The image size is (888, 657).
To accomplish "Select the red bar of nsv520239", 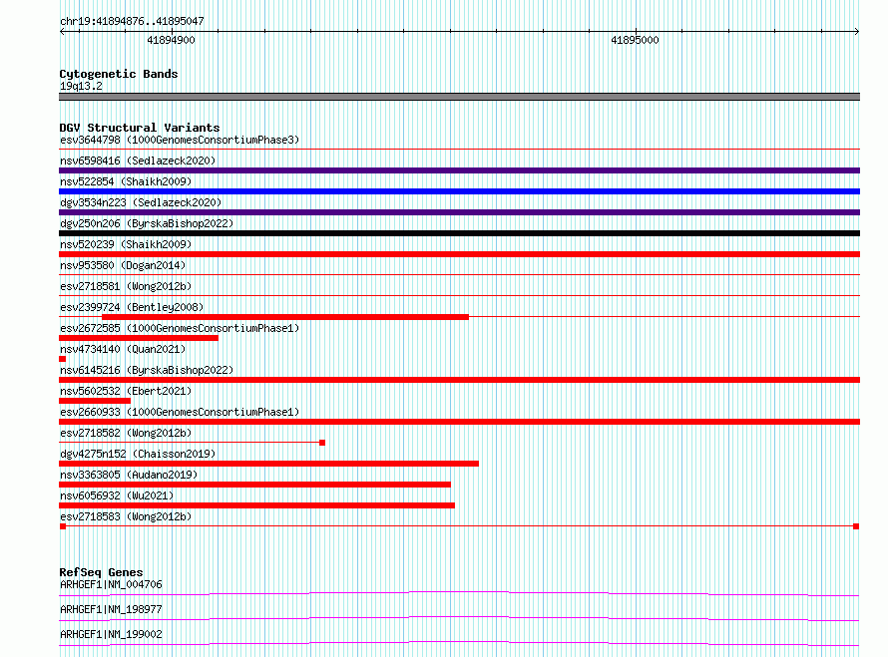I will [x=459, y=254].
